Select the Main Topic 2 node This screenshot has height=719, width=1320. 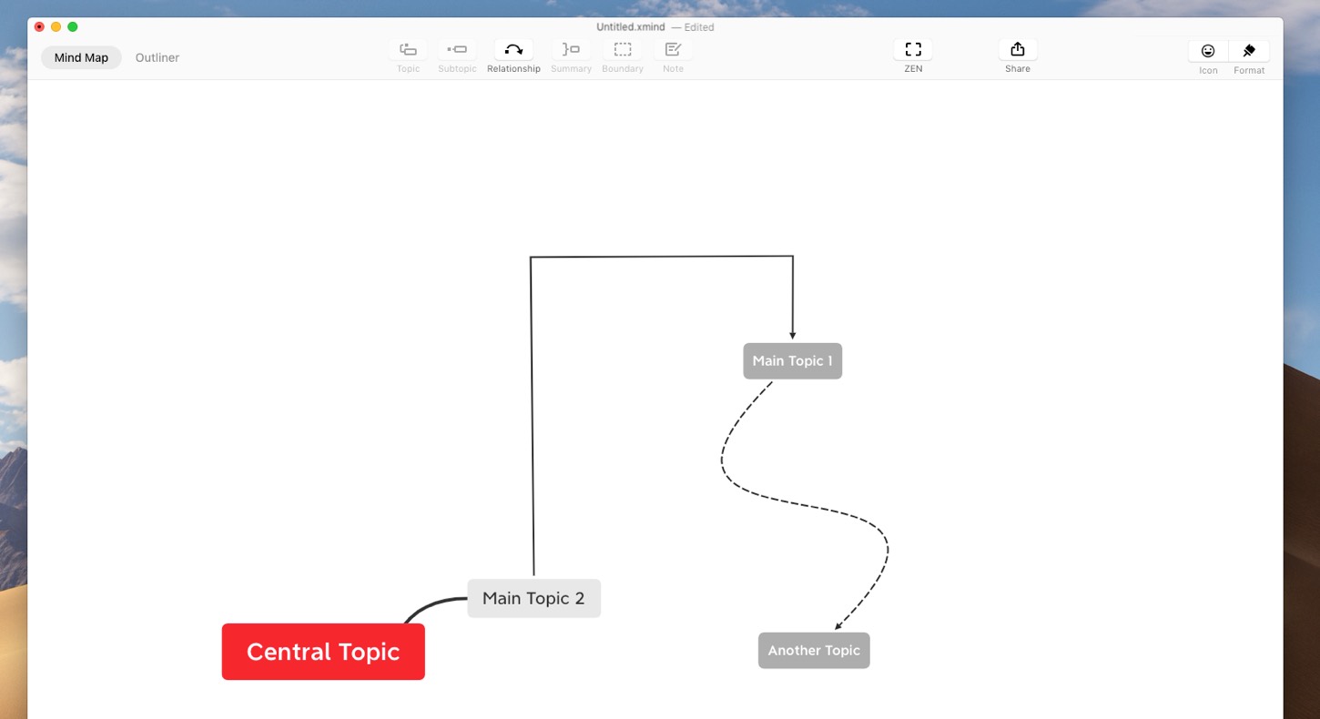click(x=533, y=598)
